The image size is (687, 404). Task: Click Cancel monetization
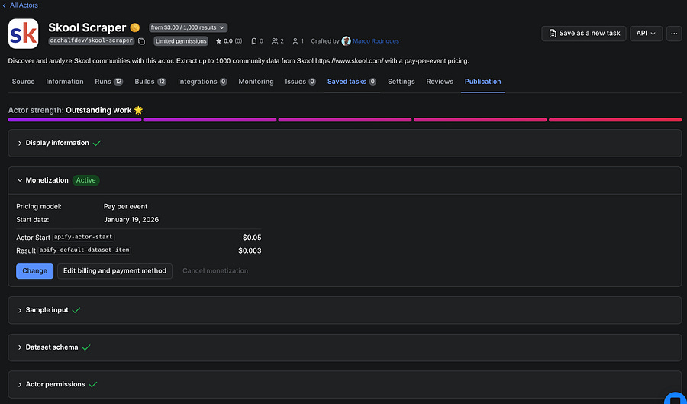pyautogui.click(x=215, y=271)
